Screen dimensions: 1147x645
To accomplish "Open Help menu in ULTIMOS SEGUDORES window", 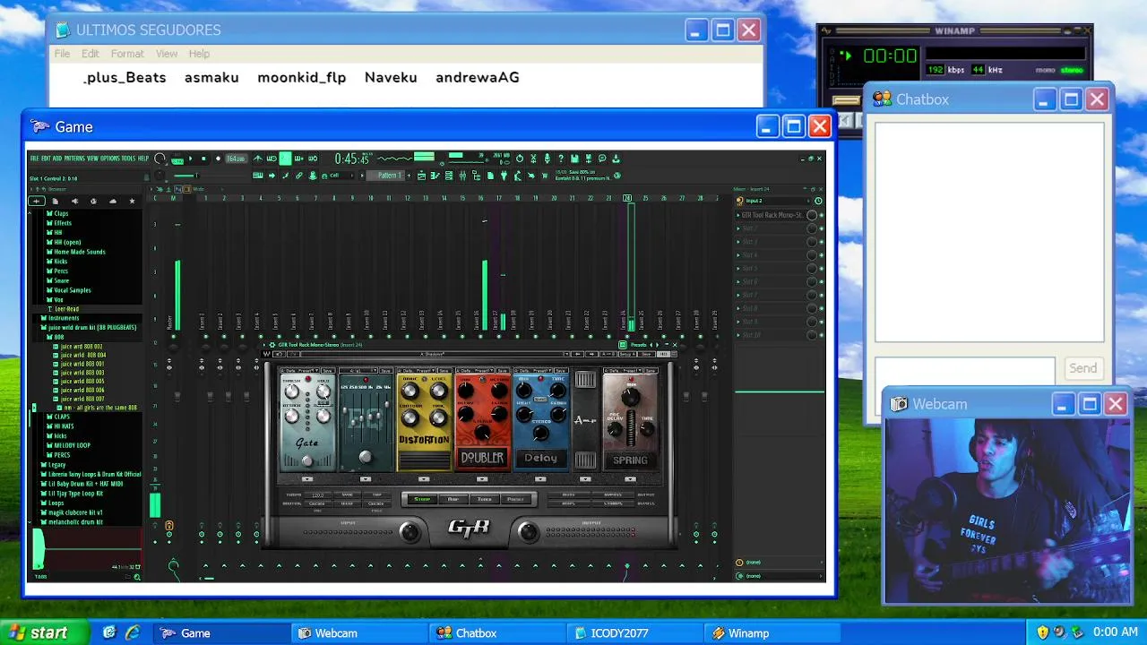I will 199,54.
